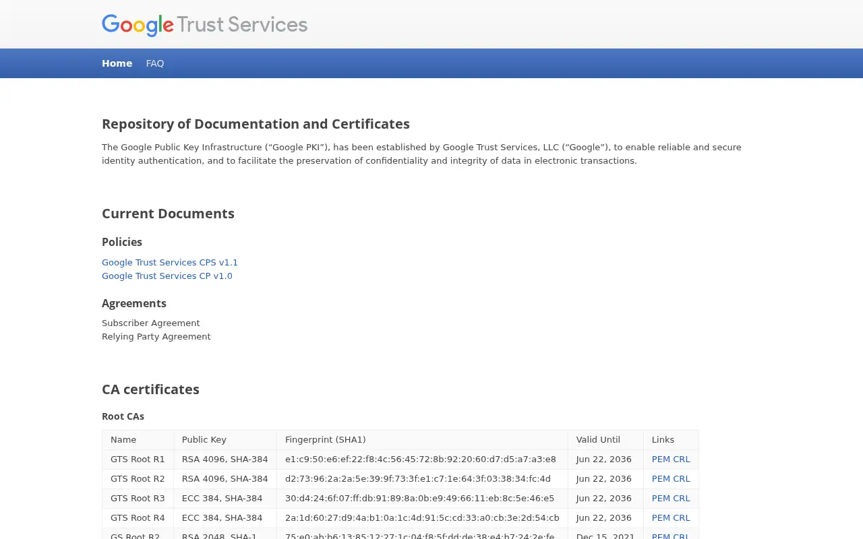Click the Public Key column header
This screenshot has height=539, width=863.
click(x=225, y=440)
